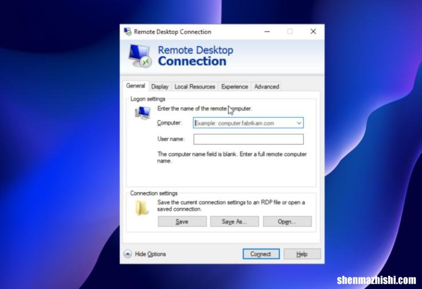Choose Save As for the RDP file

[235, 221]
